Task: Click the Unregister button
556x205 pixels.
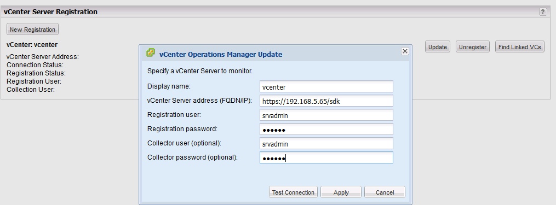Action: pyautogui.click(x=473, y=46)
